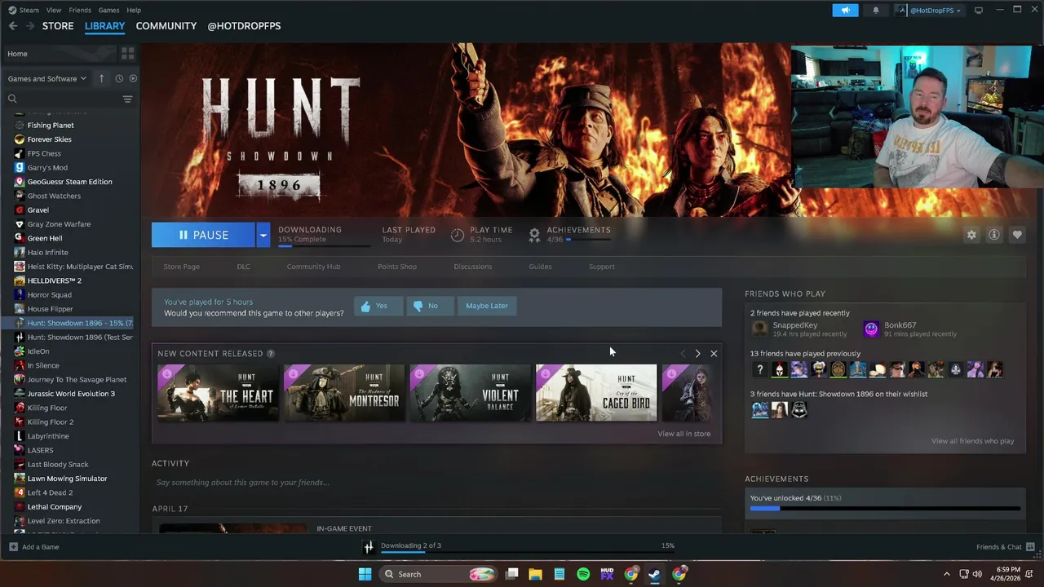Screen dimensions: 1044x587
Task: Switch library to grid view icon
Action: [127, 53]
